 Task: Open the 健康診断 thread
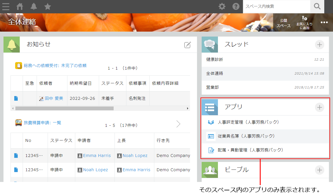(x=215, y=59)
